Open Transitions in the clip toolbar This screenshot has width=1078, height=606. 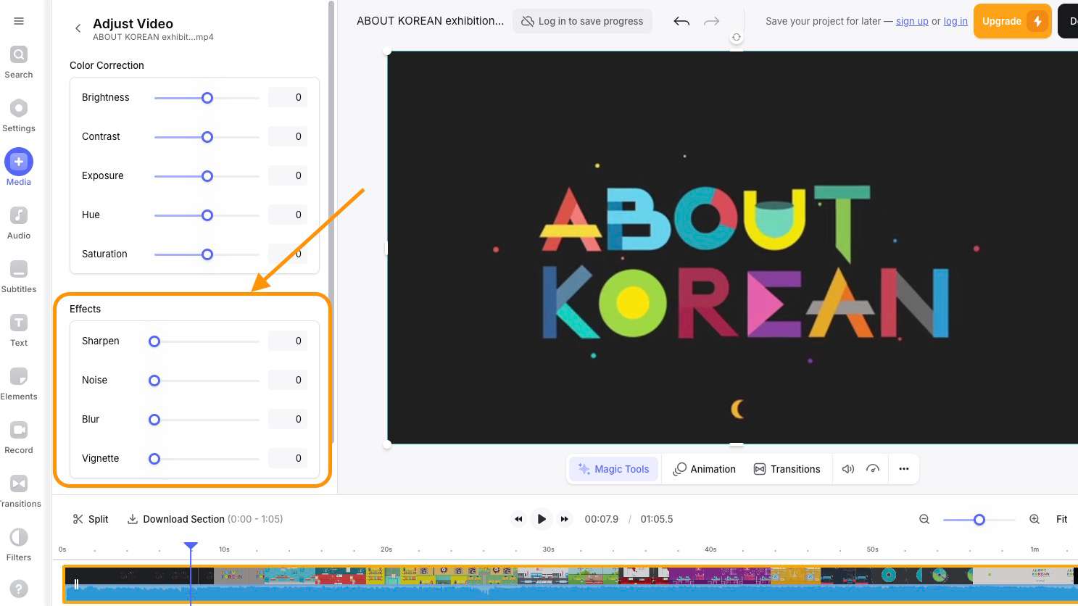click(787, 469)
